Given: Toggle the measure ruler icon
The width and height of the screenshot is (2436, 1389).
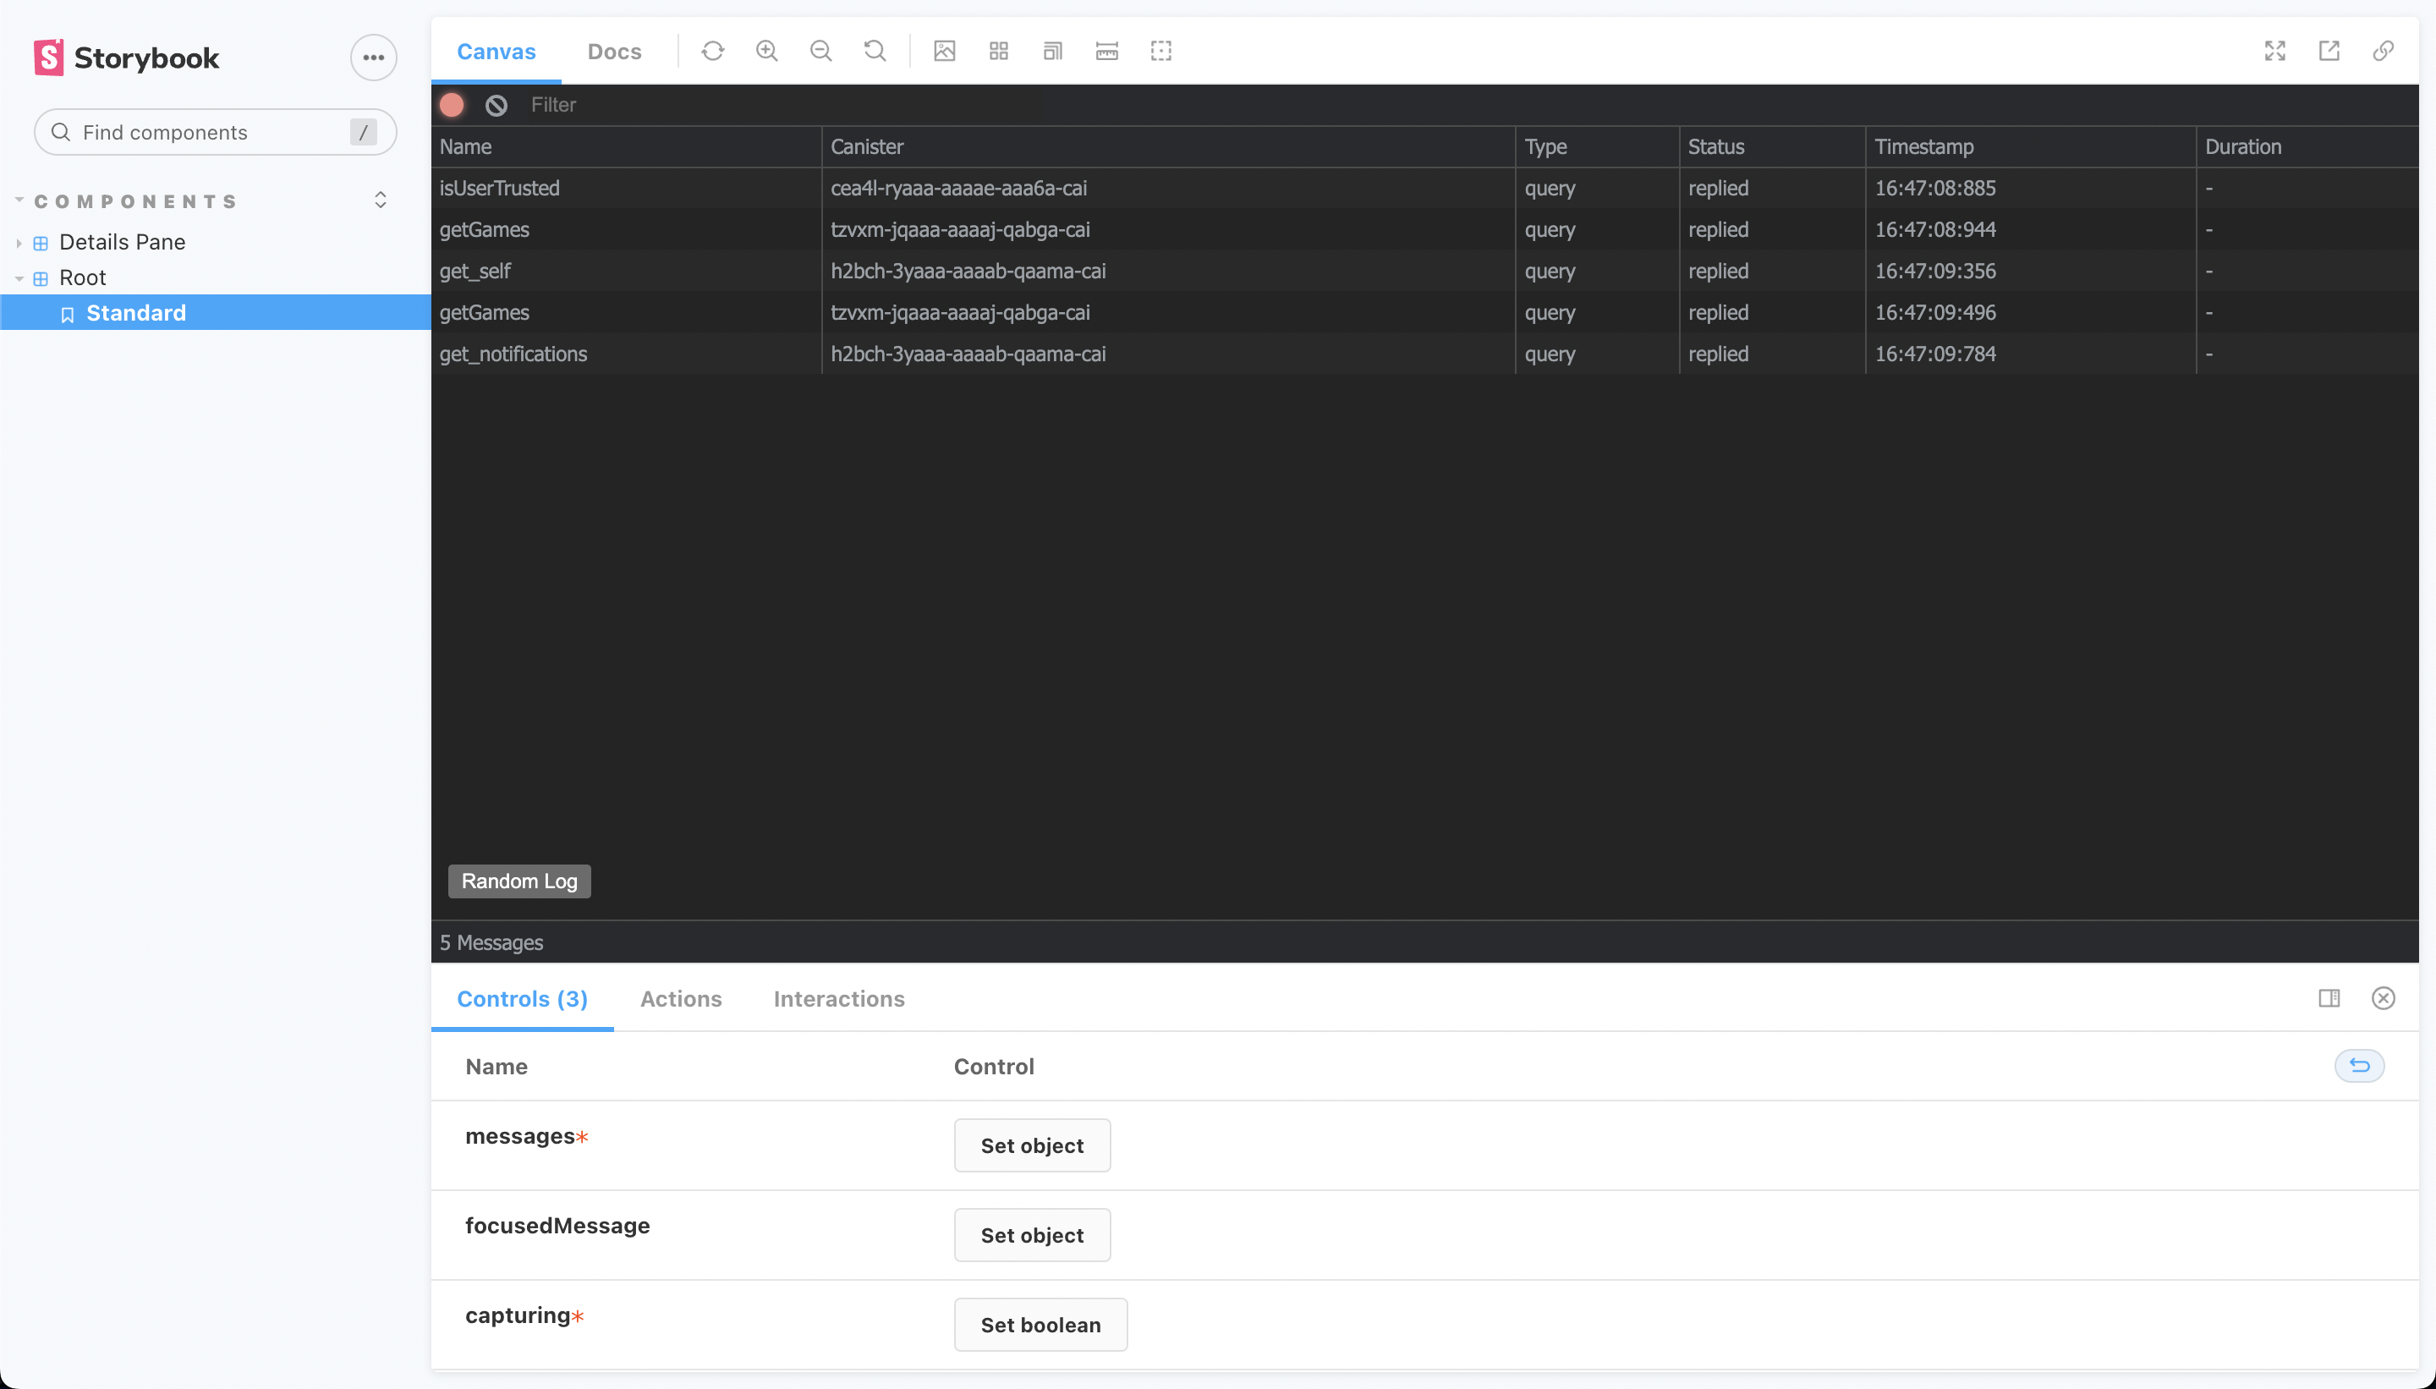Looking at the screenshot, I should tap(1106, 51).
